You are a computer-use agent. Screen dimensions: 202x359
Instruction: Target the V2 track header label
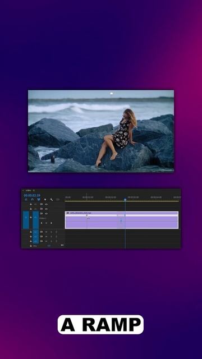point(35,209)
